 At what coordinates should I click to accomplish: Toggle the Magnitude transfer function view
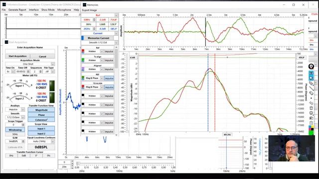tap(41, 110)
